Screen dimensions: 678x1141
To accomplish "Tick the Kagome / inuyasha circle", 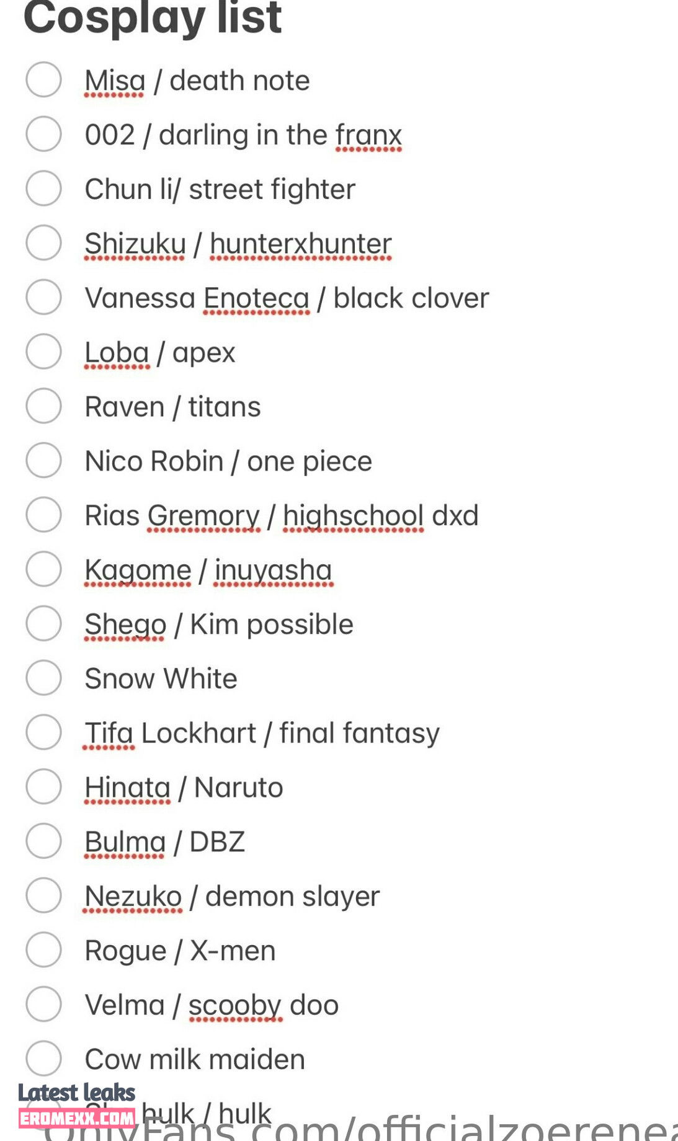I will point(43,569).
